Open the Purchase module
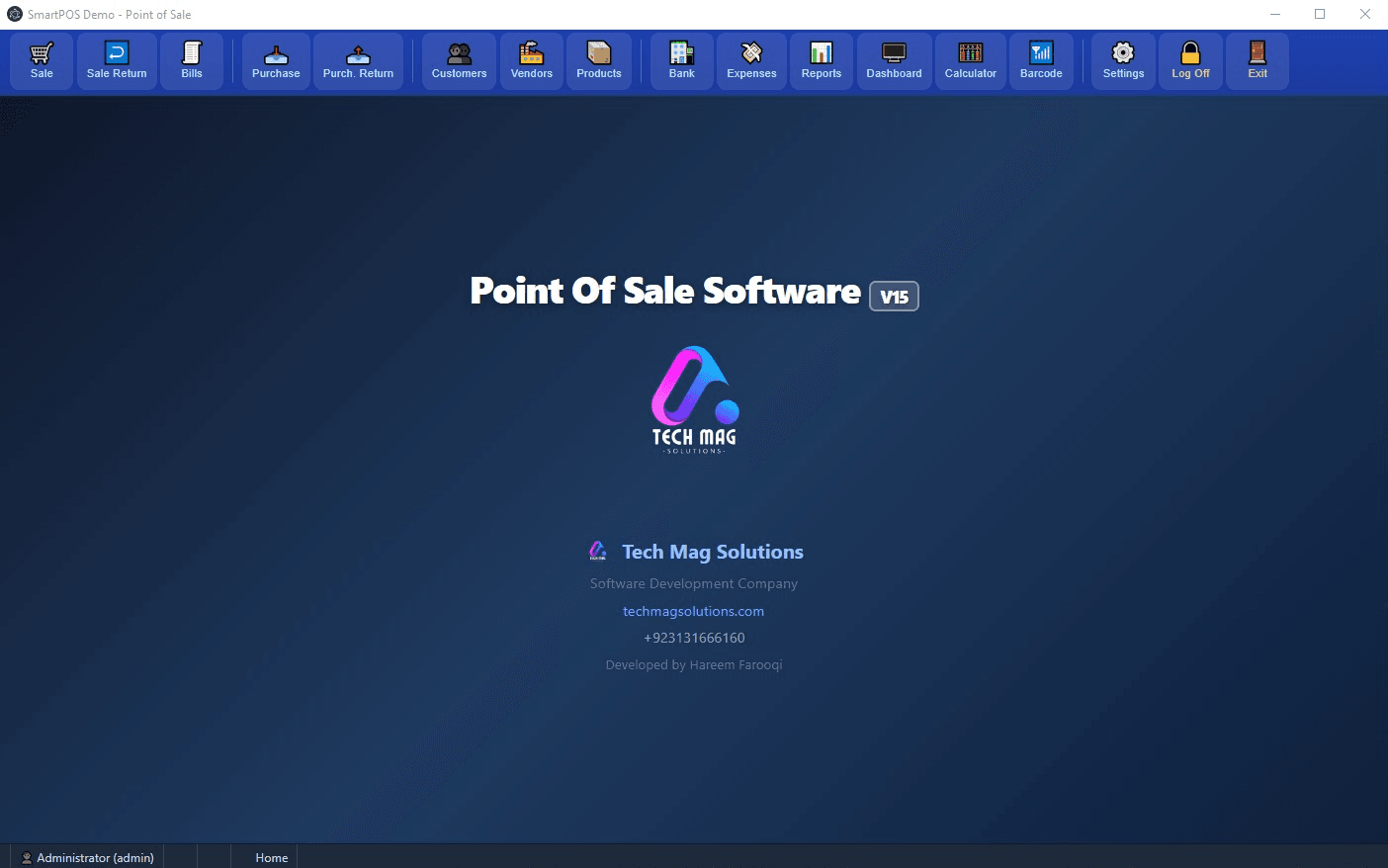The height and width of the screenshot is (868, 1388). [x=275, y=60]
